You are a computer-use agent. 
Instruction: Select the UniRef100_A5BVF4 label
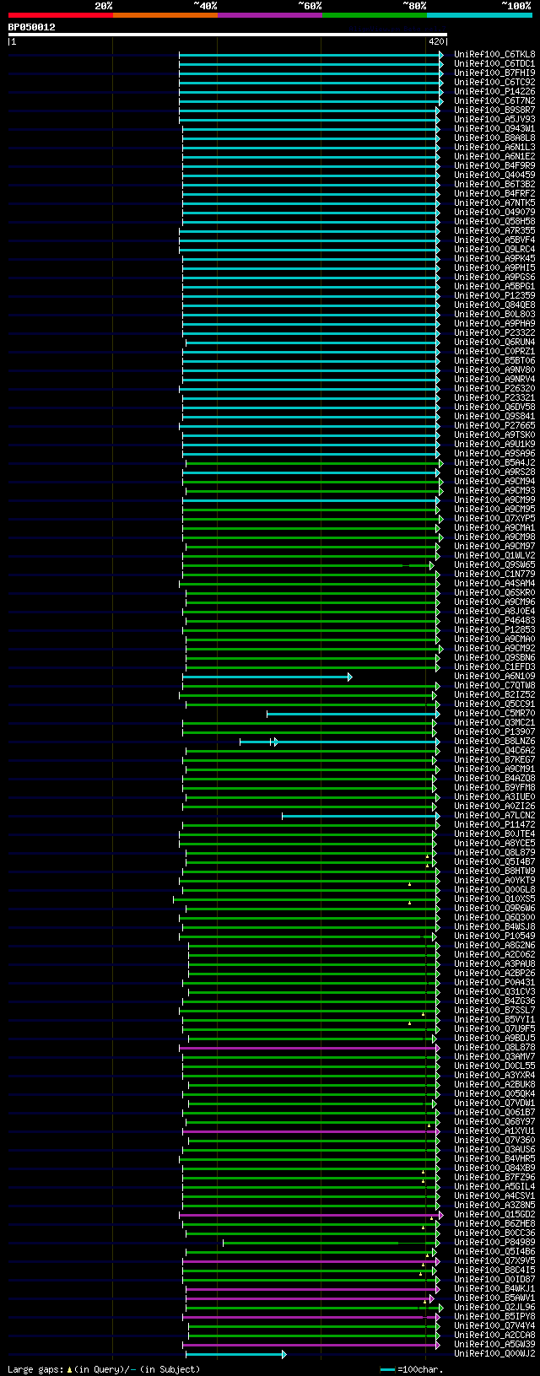coord(494,240)
